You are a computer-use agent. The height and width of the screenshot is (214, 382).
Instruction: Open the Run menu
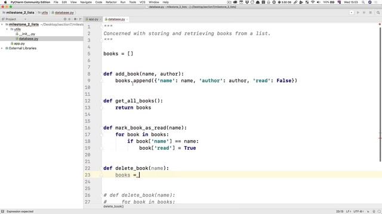click(x=123, y=2)
